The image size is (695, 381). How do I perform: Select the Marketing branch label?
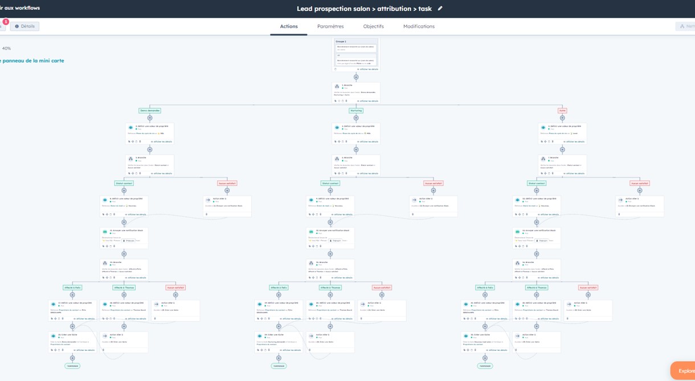[356, 111]
